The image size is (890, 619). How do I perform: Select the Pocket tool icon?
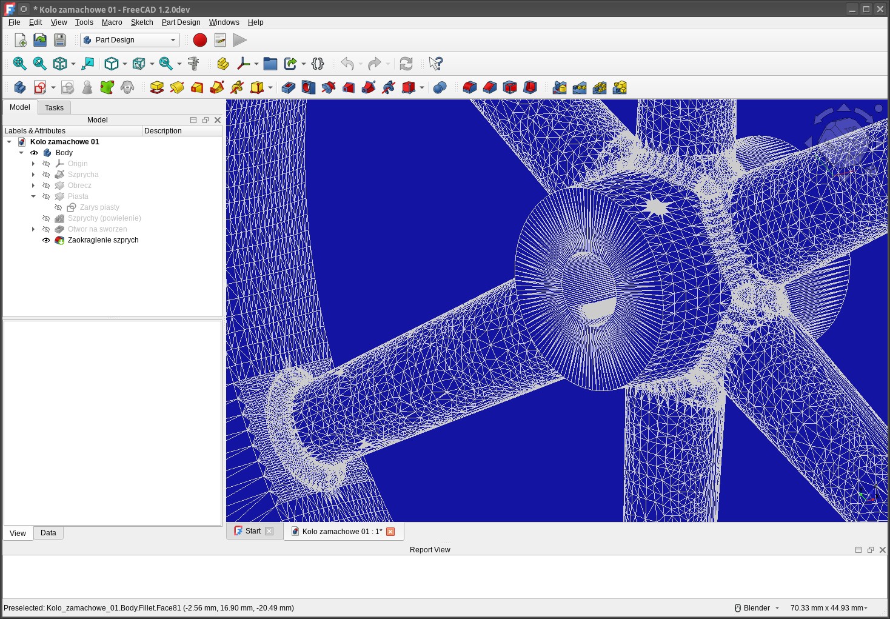click(288, 88)
